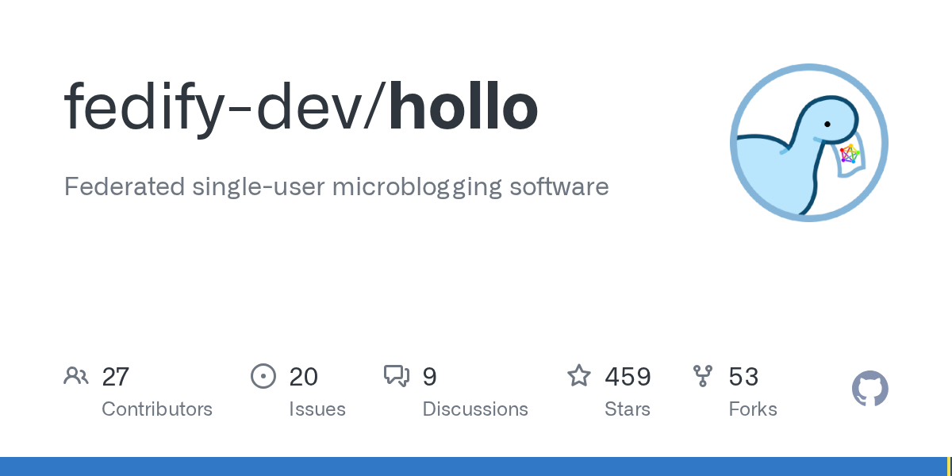The image size is (952, 476).
Task: Click the Discussions label
Action: (x=475, y=409)
